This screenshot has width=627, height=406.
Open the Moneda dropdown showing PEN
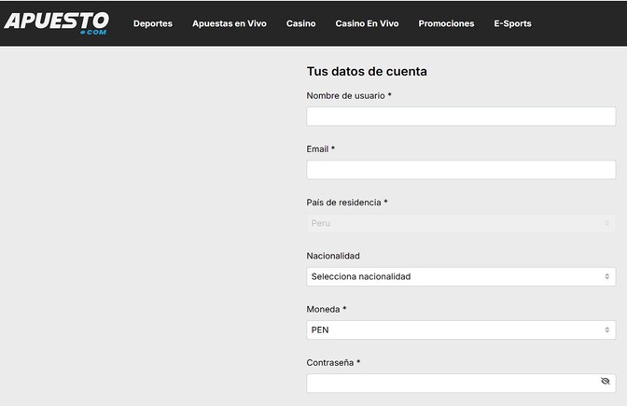pos(460,329)
